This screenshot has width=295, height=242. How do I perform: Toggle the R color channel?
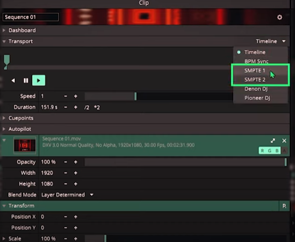pyautogui.click(x=263, y=151)
